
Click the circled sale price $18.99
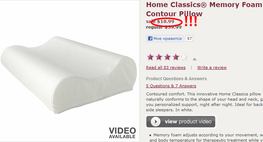[165, 21]
